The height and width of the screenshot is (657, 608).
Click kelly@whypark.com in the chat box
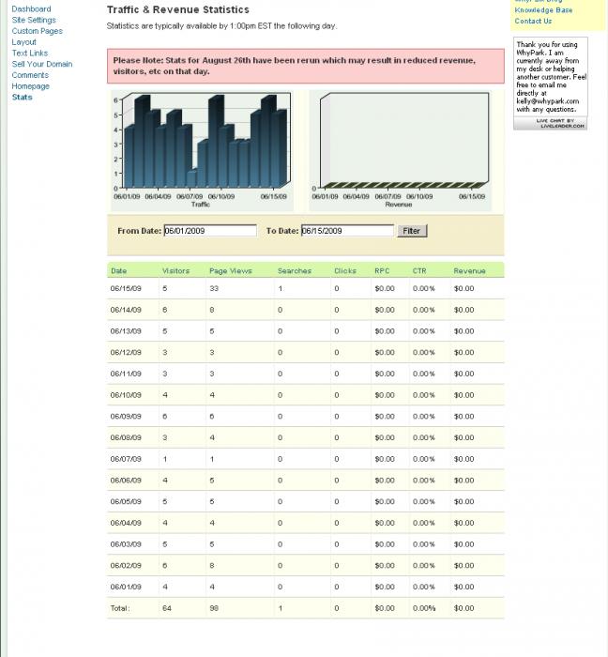click(548, 101)
